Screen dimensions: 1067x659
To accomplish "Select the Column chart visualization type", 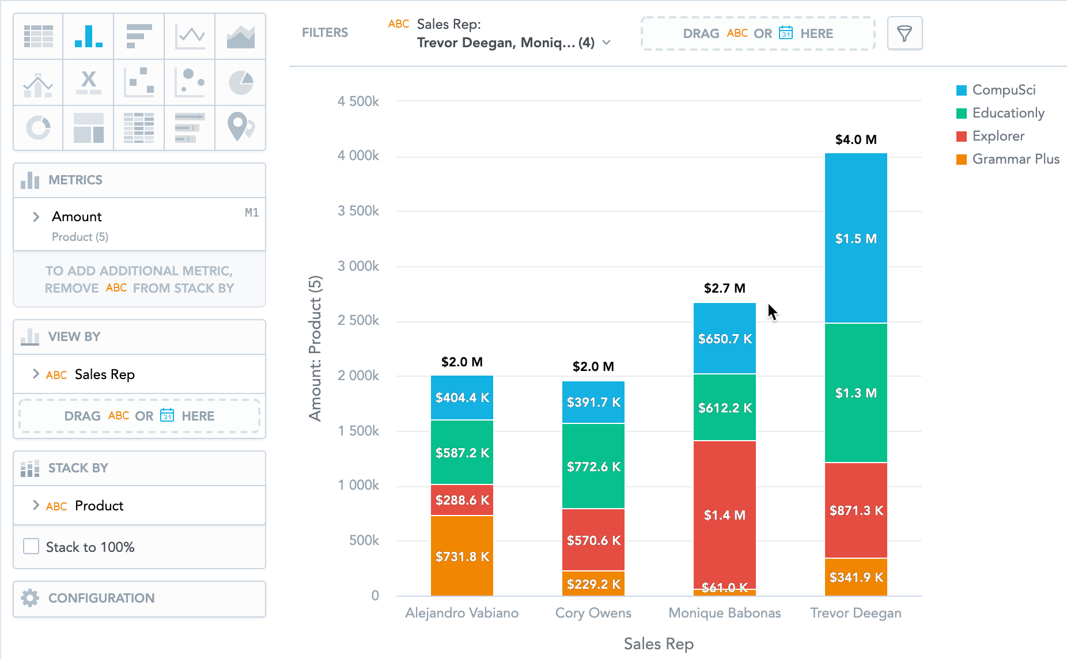I will click(x=89, y=36).
